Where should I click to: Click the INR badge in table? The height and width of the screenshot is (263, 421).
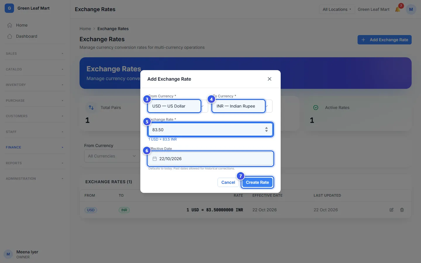[124, 210]
